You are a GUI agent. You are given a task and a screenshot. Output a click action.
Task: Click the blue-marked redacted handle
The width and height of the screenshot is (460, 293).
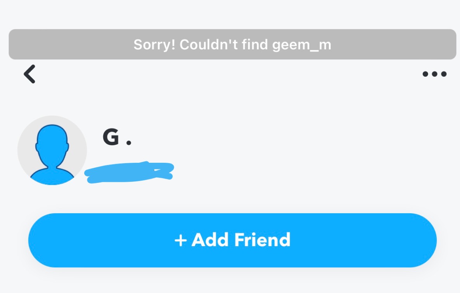129,172
